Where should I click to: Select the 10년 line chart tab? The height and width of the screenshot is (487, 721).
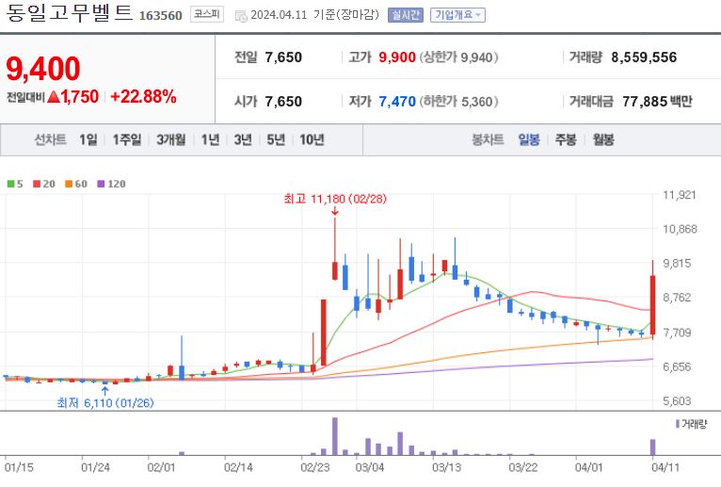[312, 139]
